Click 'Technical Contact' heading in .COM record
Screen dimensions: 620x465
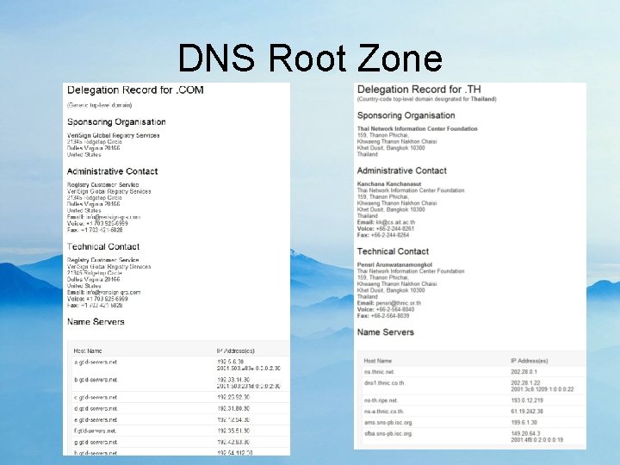[103, 247]
